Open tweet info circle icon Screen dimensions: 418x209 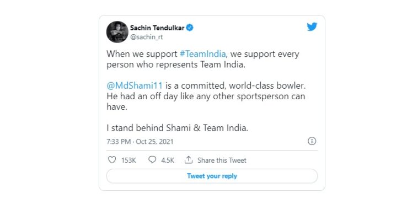[312, 141]
